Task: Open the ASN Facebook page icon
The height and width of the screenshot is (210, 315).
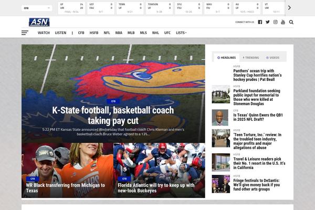Action: pos(260,22)
